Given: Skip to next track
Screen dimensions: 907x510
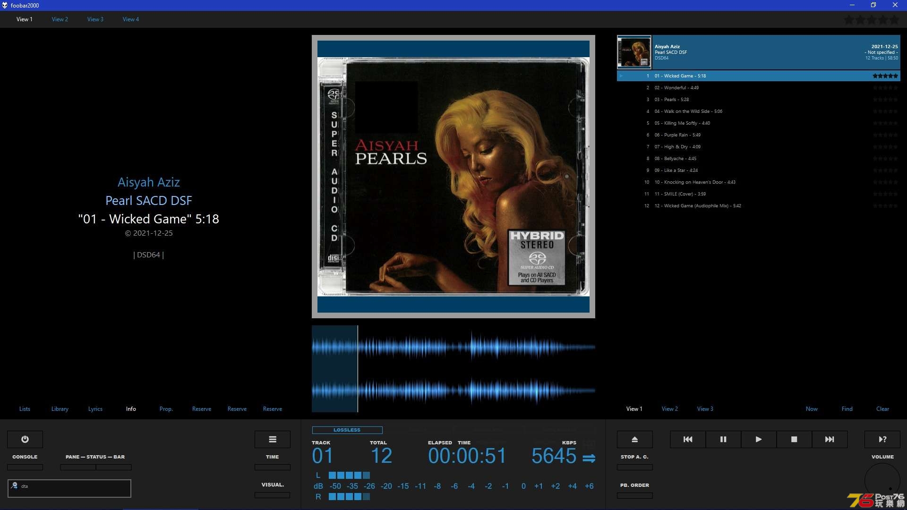Looking at the screenshot, I should click(830, 439).
